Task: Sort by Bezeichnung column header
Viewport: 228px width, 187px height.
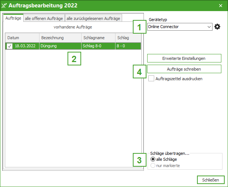Action: pos(60,38)
